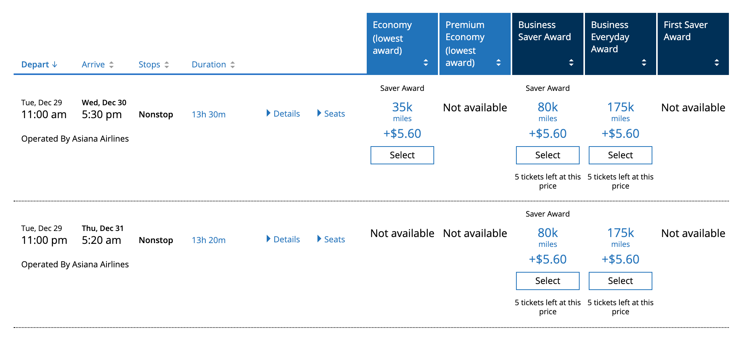Expand Details for the 11:00 am flight

point(283,114)
